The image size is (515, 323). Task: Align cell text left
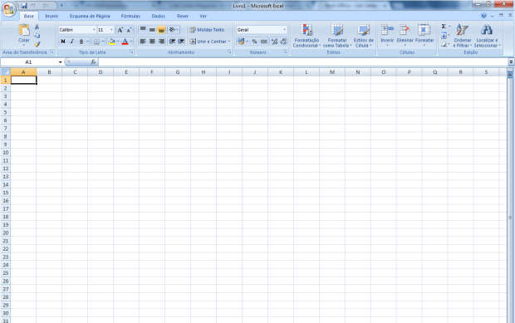point(143,42)
